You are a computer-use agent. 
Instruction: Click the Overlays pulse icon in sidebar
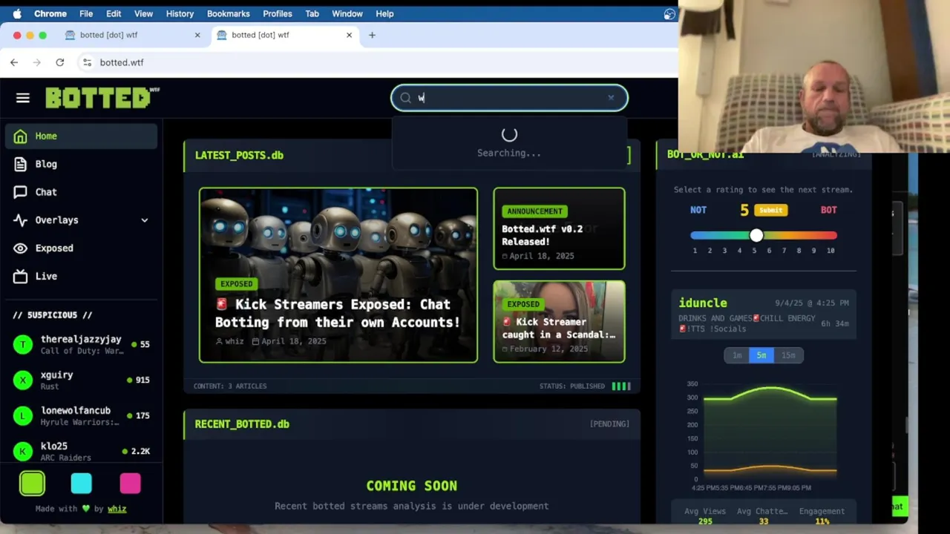(21, 220)
